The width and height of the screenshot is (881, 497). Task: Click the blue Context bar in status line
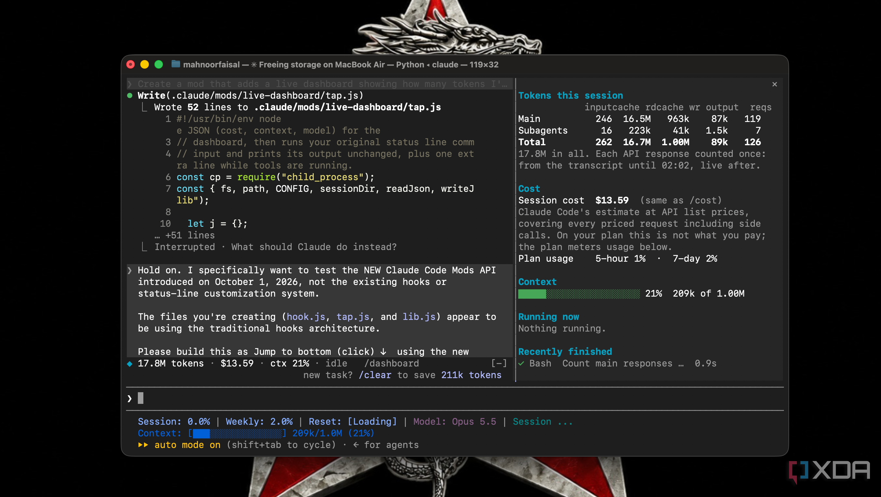[x=237, y=433]
